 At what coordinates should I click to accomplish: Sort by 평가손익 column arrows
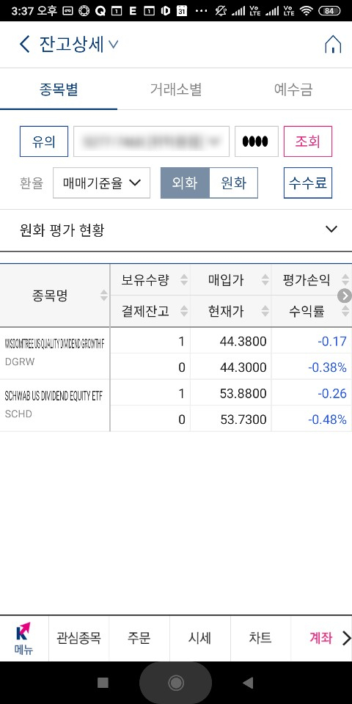(345, 280)
